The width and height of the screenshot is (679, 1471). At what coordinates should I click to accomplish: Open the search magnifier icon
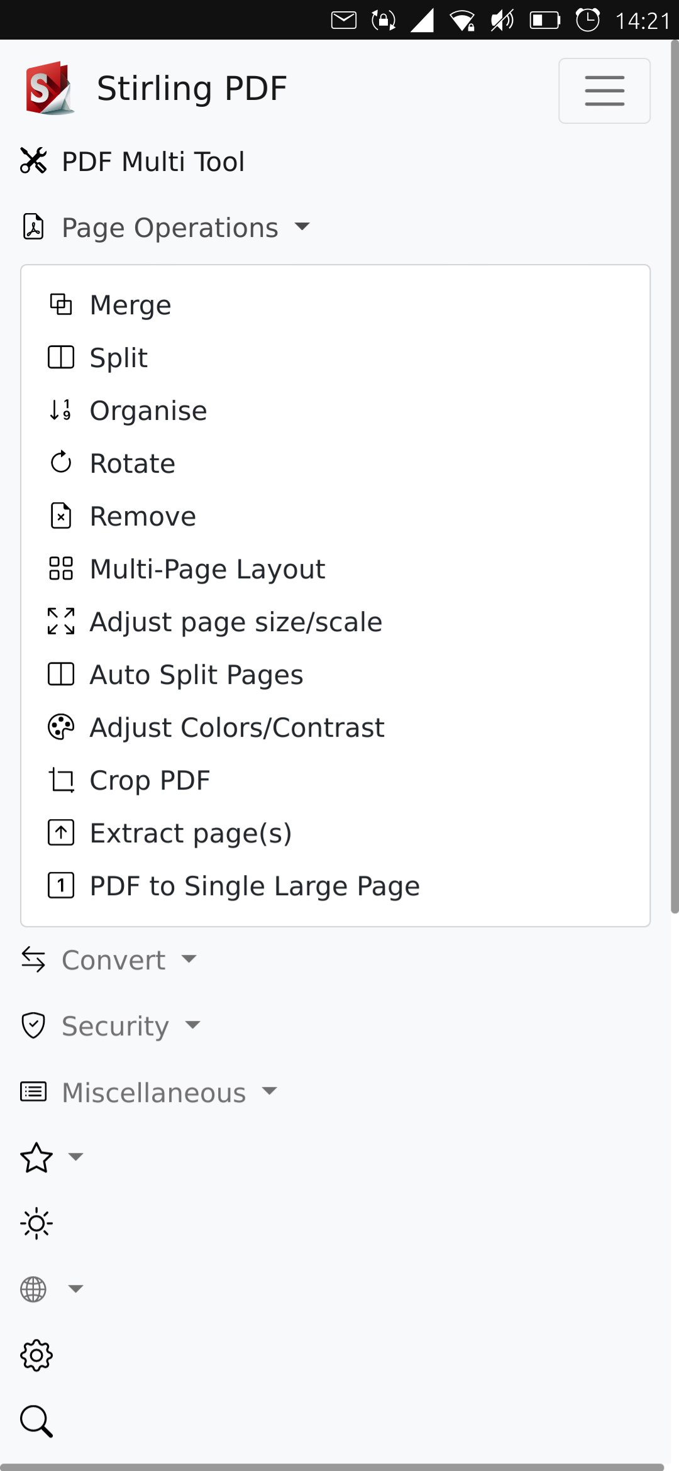tap(36, 1421)
